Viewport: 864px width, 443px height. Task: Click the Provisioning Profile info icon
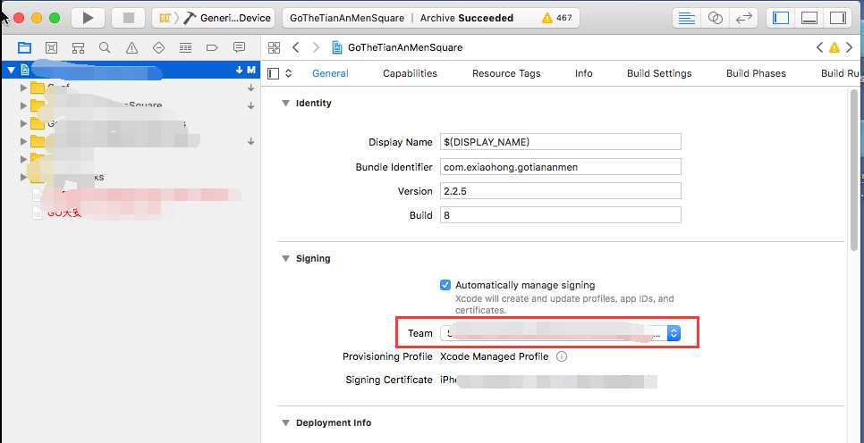[x=562, y=356]
